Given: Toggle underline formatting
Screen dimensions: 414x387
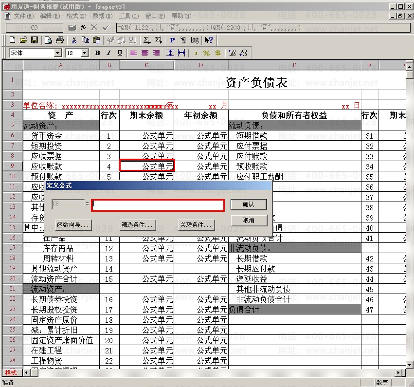Looking at the screenshot, I should click(x=119, y=53).
